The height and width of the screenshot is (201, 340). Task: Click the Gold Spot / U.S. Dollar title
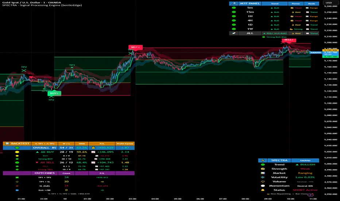click(32, 3)
